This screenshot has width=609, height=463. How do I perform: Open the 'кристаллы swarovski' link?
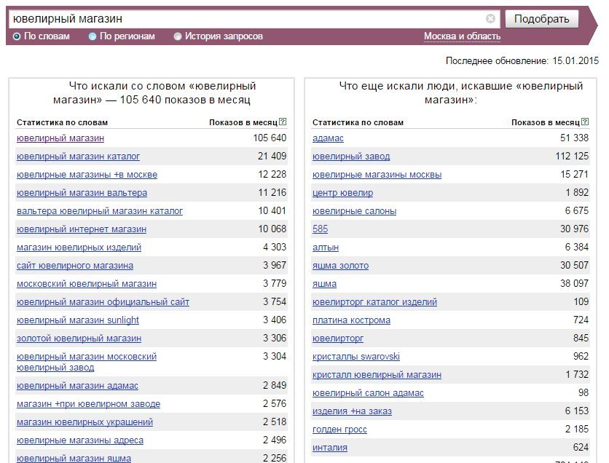355,357
